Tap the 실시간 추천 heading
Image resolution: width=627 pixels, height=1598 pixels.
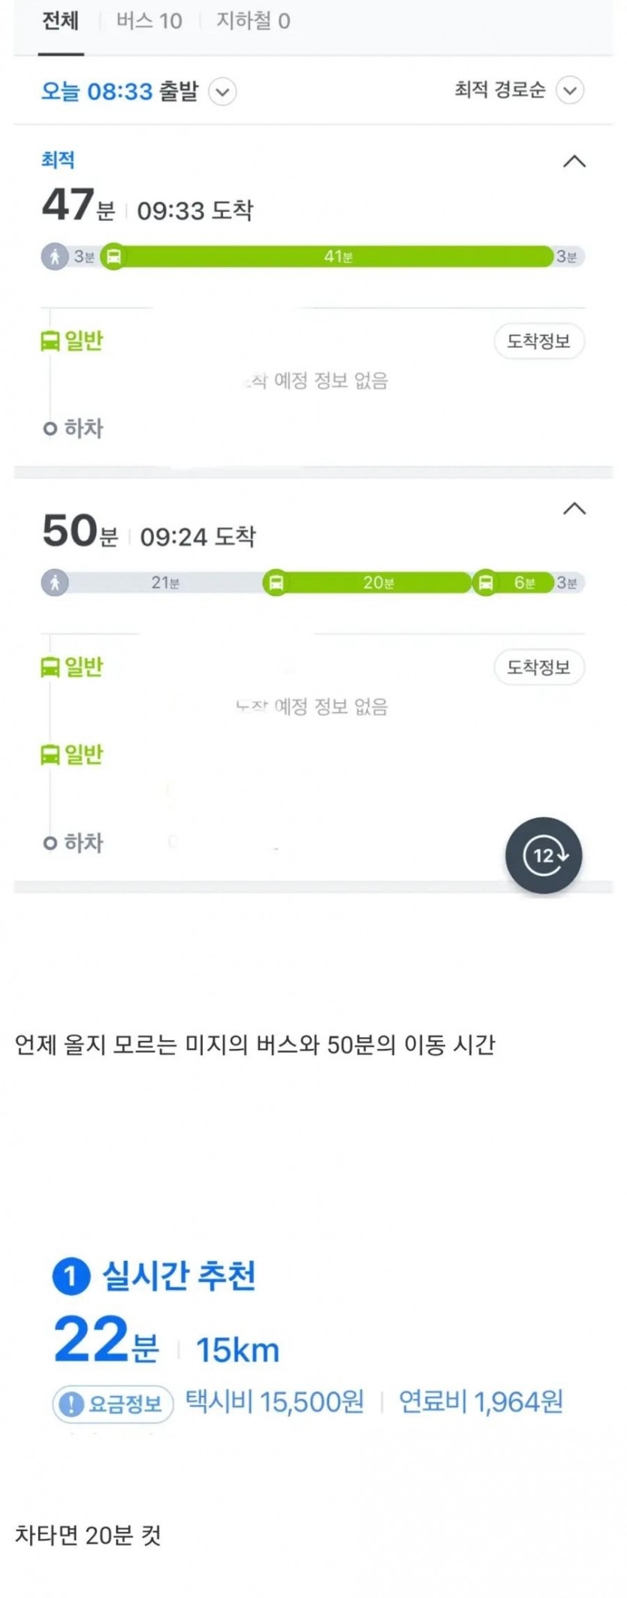click(179, 1276)
